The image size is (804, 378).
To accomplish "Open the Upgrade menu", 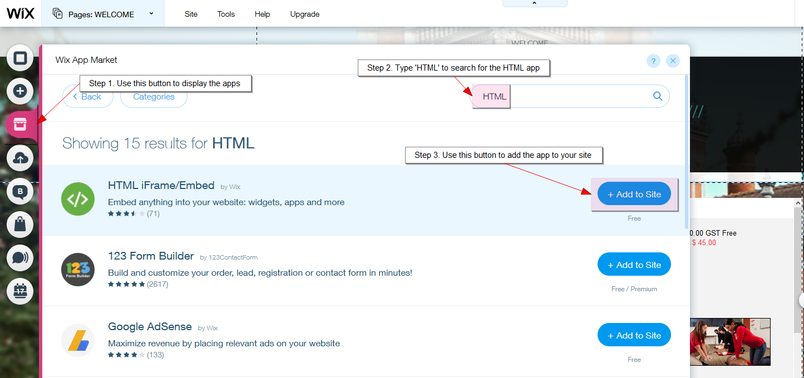I will pyautogui.click(x=305, y=14).
